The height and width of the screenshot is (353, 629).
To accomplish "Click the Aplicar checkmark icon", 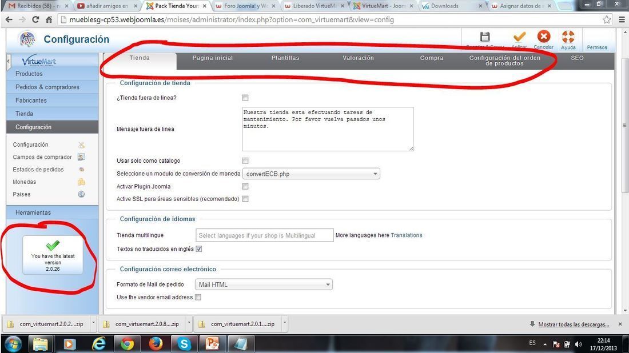I will coord(519,37).
